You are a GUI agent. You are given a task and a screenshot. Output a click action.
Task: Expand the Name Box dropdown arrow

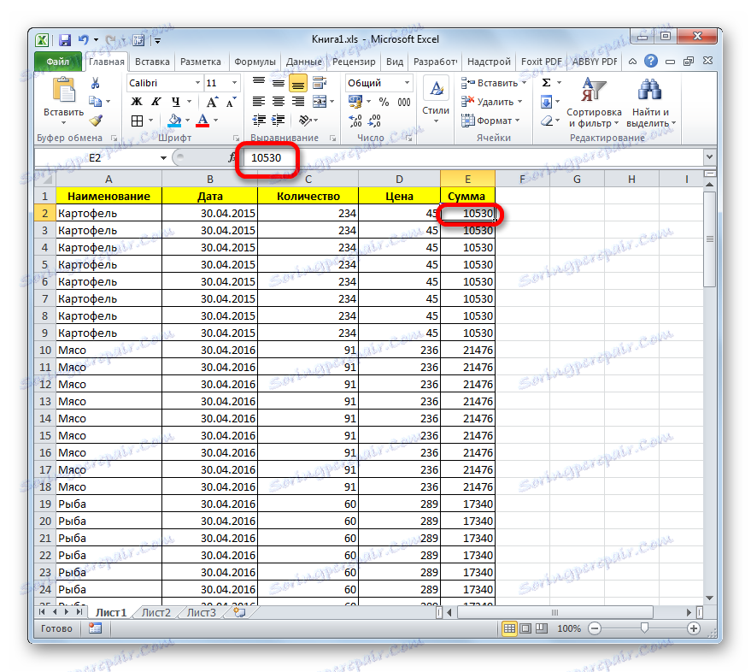click(163, 158)
